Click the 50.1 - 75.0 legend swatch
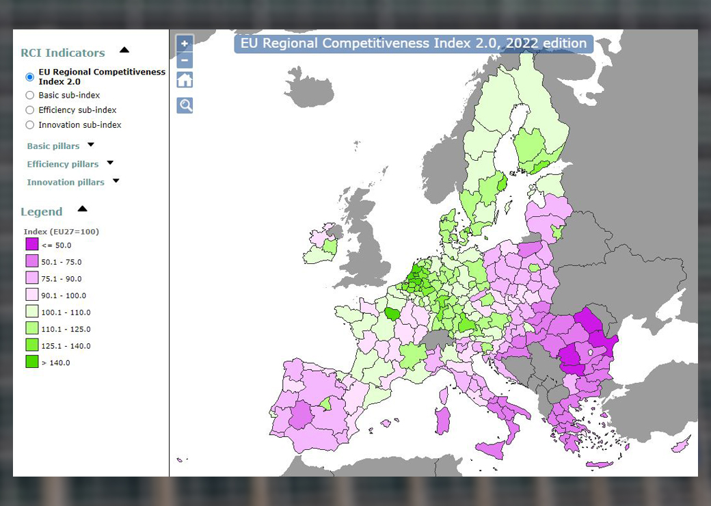This screenshot has width=711, height=506. pos(31,261)
